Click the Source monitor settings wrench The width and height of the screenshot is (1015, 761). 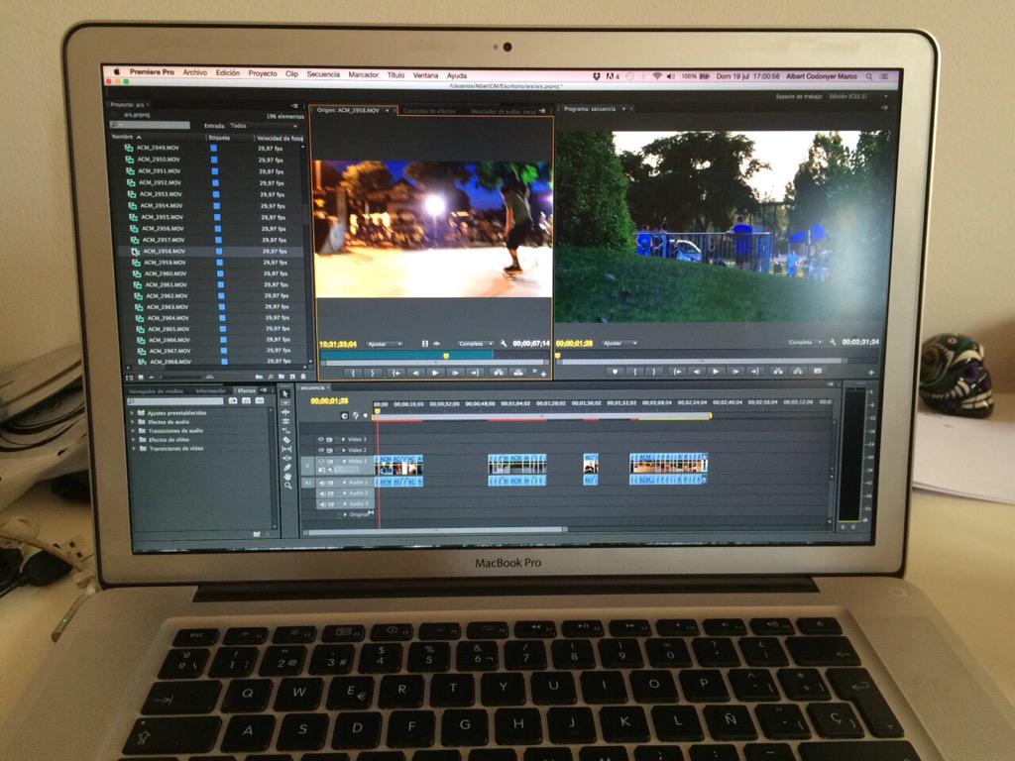tap(504, 343)
